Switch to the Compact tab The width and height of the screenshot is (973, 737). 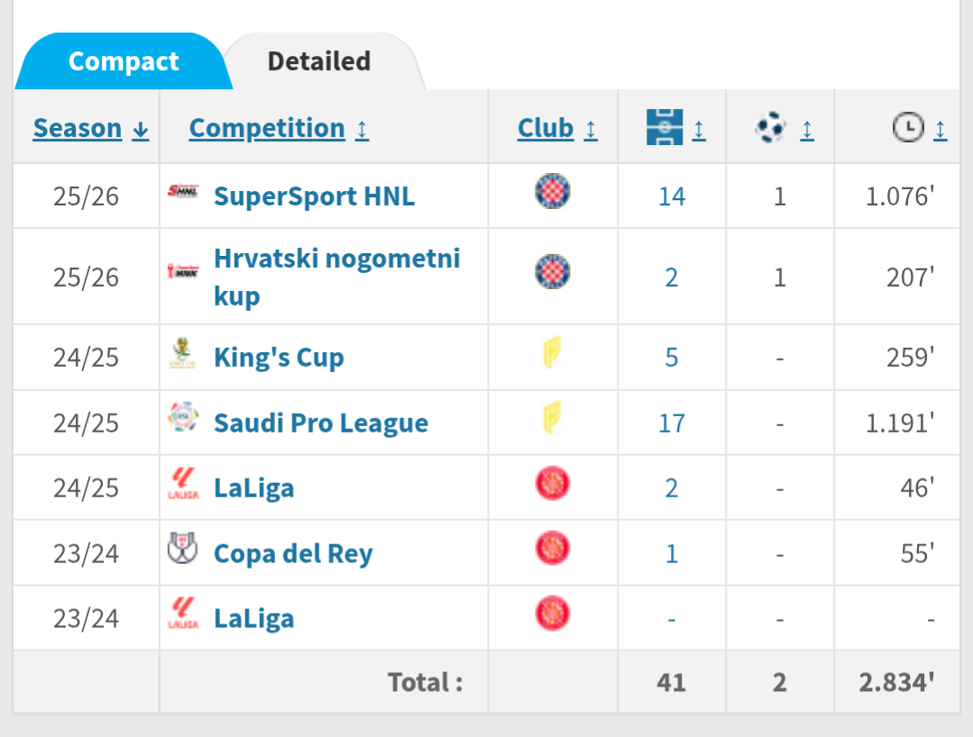[x=124, y=61]
